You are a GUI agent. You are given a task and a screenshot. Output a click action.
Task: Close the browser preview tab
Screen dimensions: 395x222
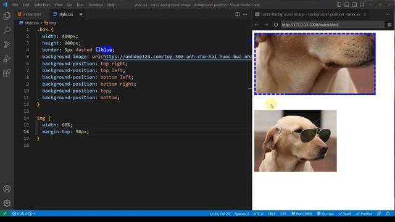(365, 14)
